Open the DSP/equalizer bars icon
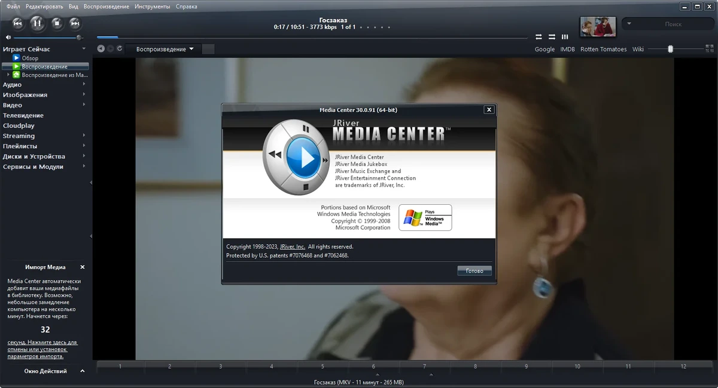The height and width of the screenshot is (388, 718). tap(565, 36)
